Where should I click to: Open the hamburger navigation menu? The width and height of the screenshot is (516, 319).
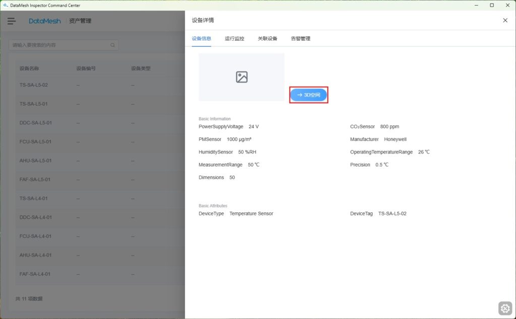pyautogui.click(x=12, y=21)
